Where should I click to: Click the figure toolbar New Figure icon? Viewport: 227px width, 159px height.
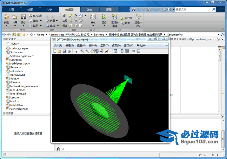pyautogui.click(x=55, y=51)
